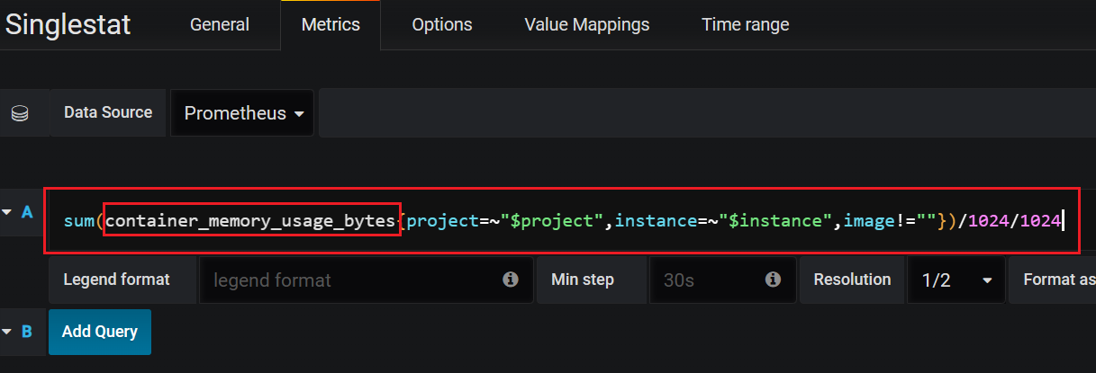Expand the query B arrow
The width and height of the screenshot is (1096, 373).
tap(7, 332)
